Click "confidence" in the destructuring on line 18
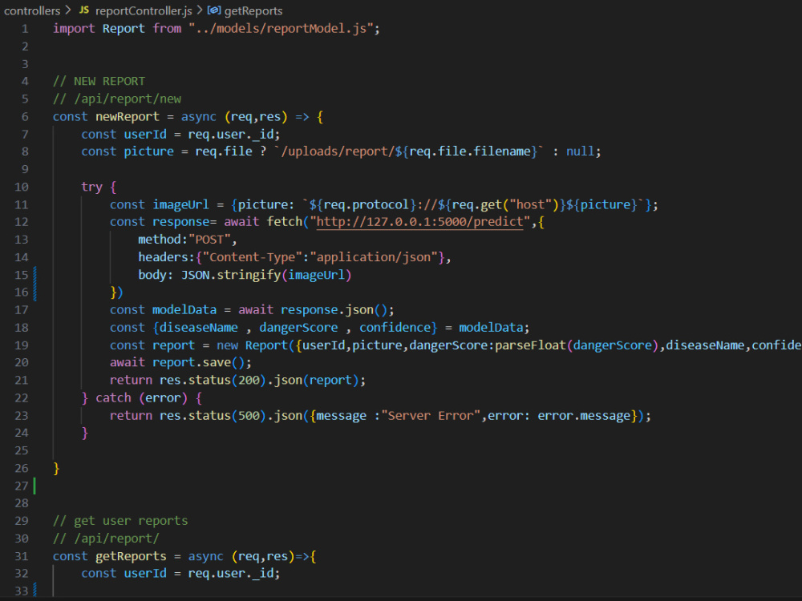 click(x=395, y=328)
